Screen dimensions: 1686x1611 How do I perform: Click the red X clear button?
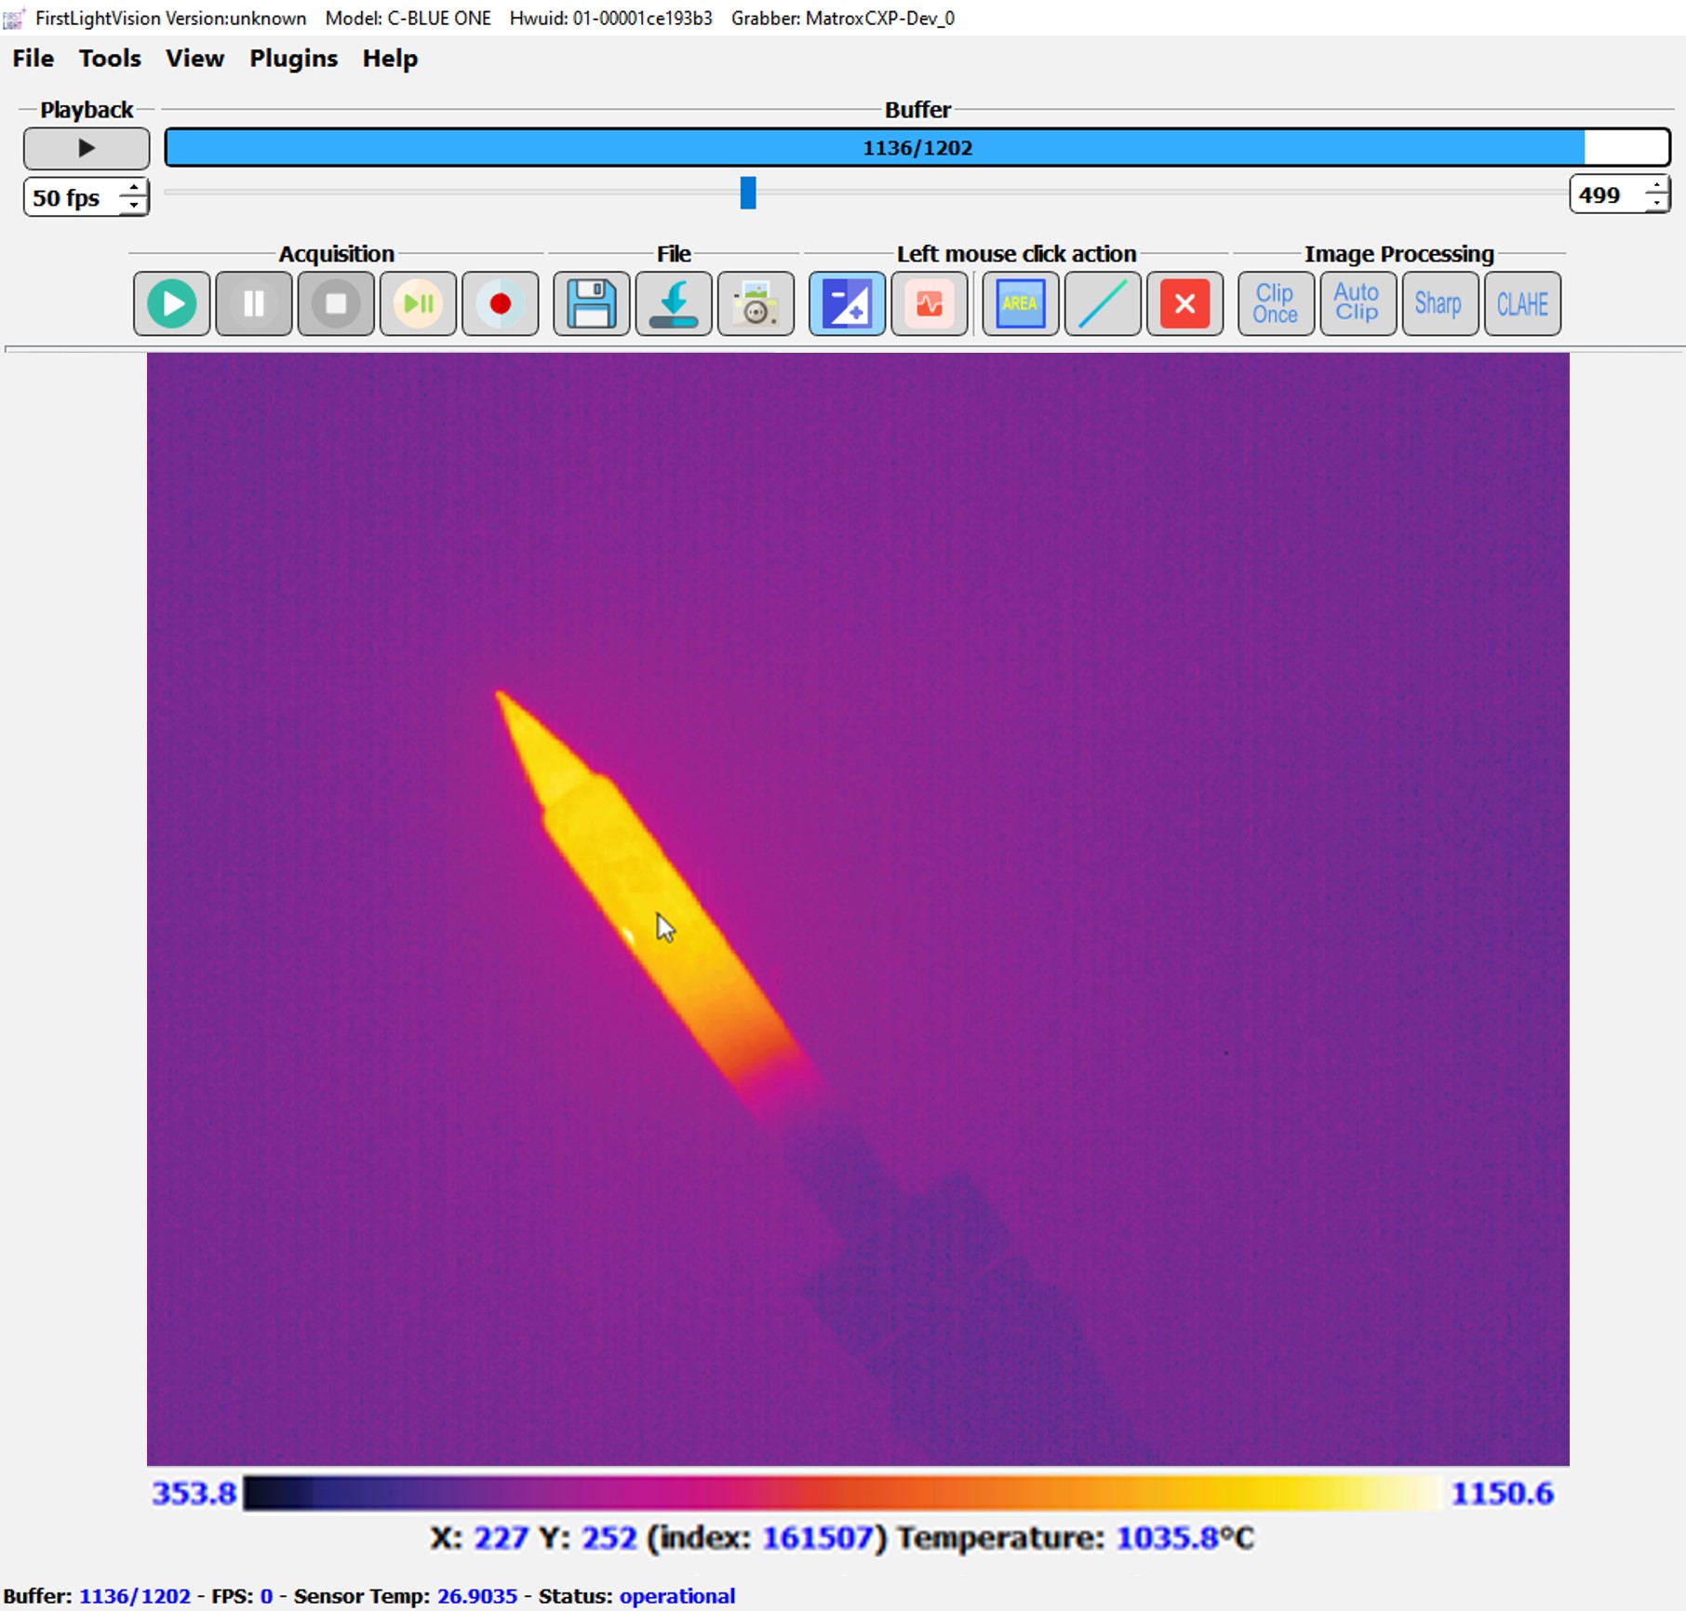point(1185,303)
